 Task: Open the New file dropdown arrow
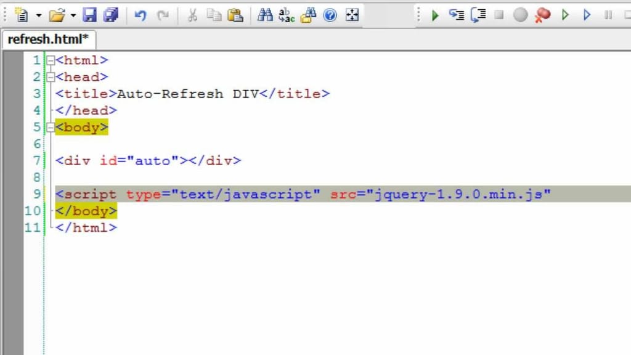pyautogui.click(x=38, y=15)
